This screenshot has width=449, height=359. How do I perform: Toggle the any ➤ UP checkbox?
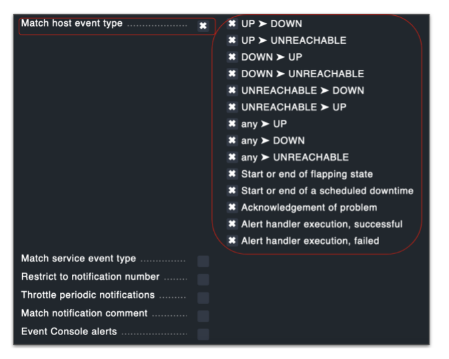[x=232, y=124]
